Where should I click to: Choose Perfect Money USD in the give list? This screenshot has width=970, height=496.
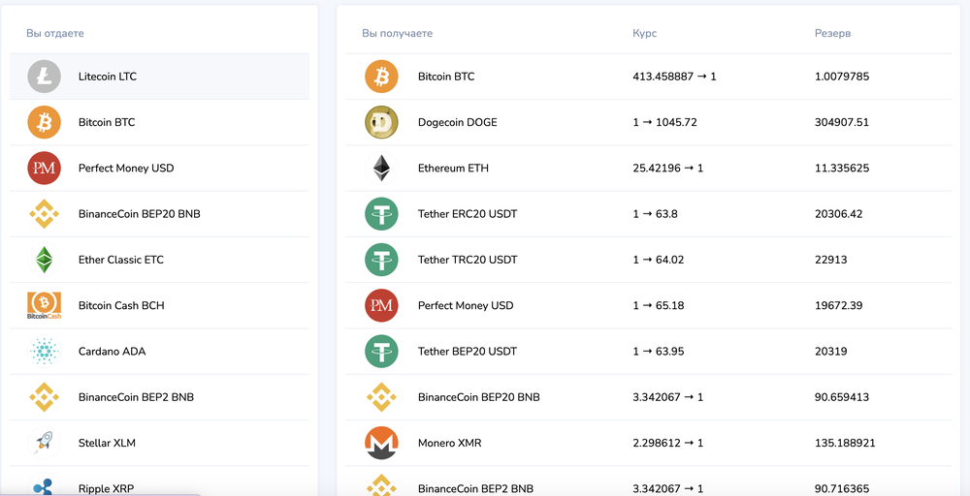(x=160, y=168)
